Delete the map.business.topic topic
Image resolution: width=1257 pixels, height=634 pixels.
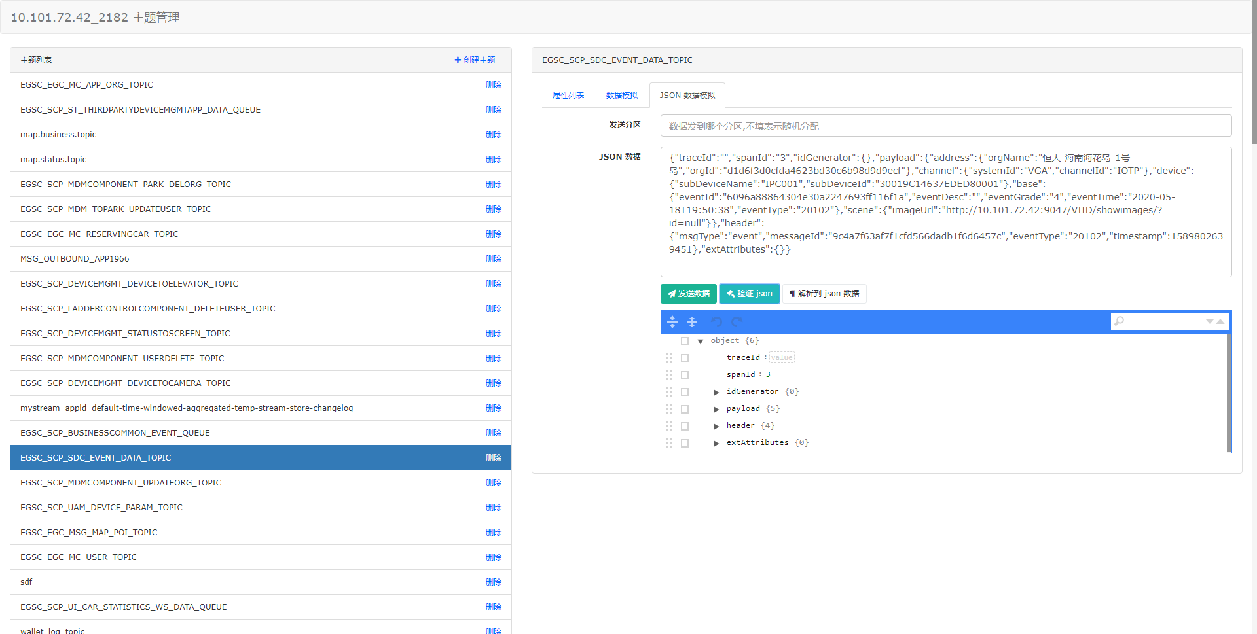494,135
